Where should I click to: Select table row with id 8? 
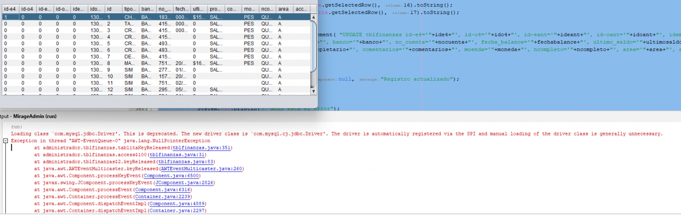coord(156,63)
